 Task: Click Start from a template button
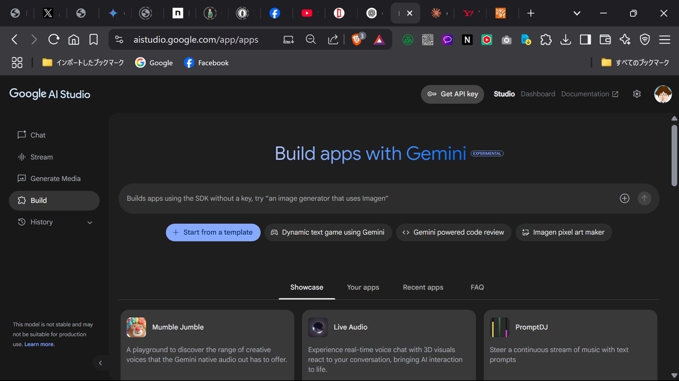(213, 233)
